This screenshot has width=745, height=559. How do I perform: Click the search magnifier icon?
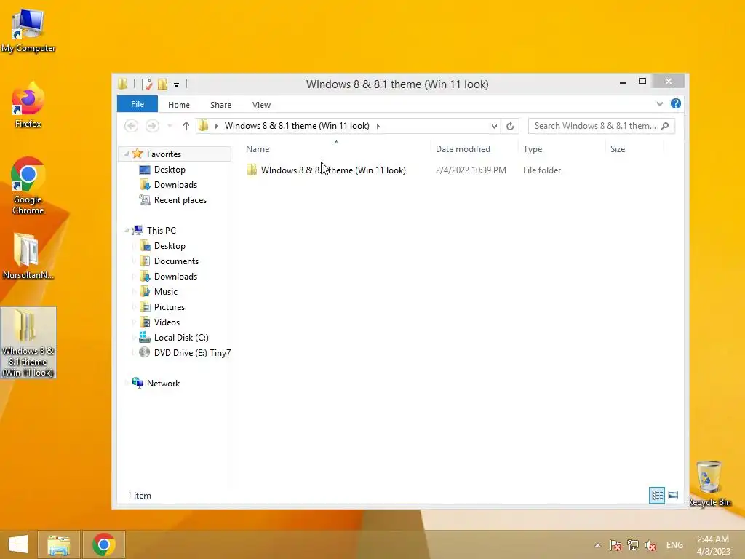click(x=665, y=126)
